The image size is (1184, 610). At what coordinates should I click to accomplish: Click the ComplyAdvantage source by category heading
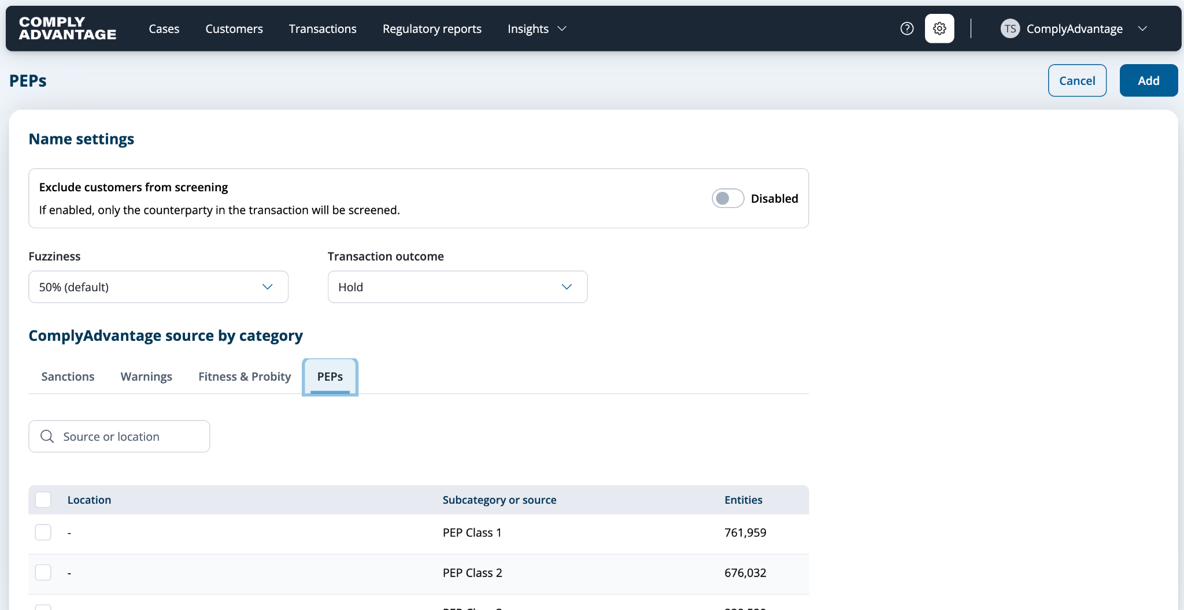pyautogui.click(x=166, y=336)
